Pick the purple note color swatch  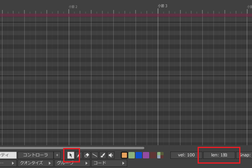tap(146, 155)
